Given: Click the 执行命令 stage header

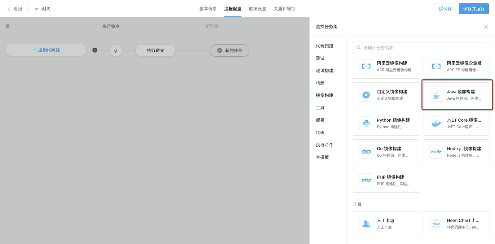Looking at the screenshot, I should pos(111,26).
